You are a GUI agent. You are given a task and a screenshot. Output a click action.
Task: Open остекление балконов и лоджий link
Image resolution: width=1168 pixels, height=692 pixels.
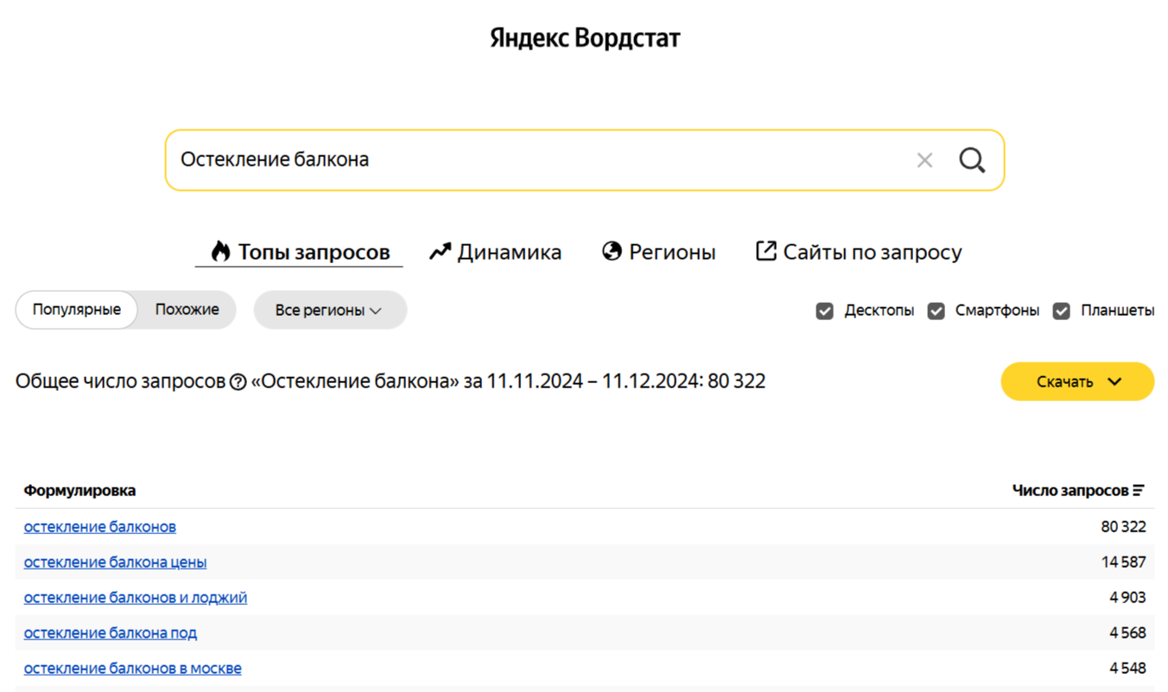coord(136,597)
